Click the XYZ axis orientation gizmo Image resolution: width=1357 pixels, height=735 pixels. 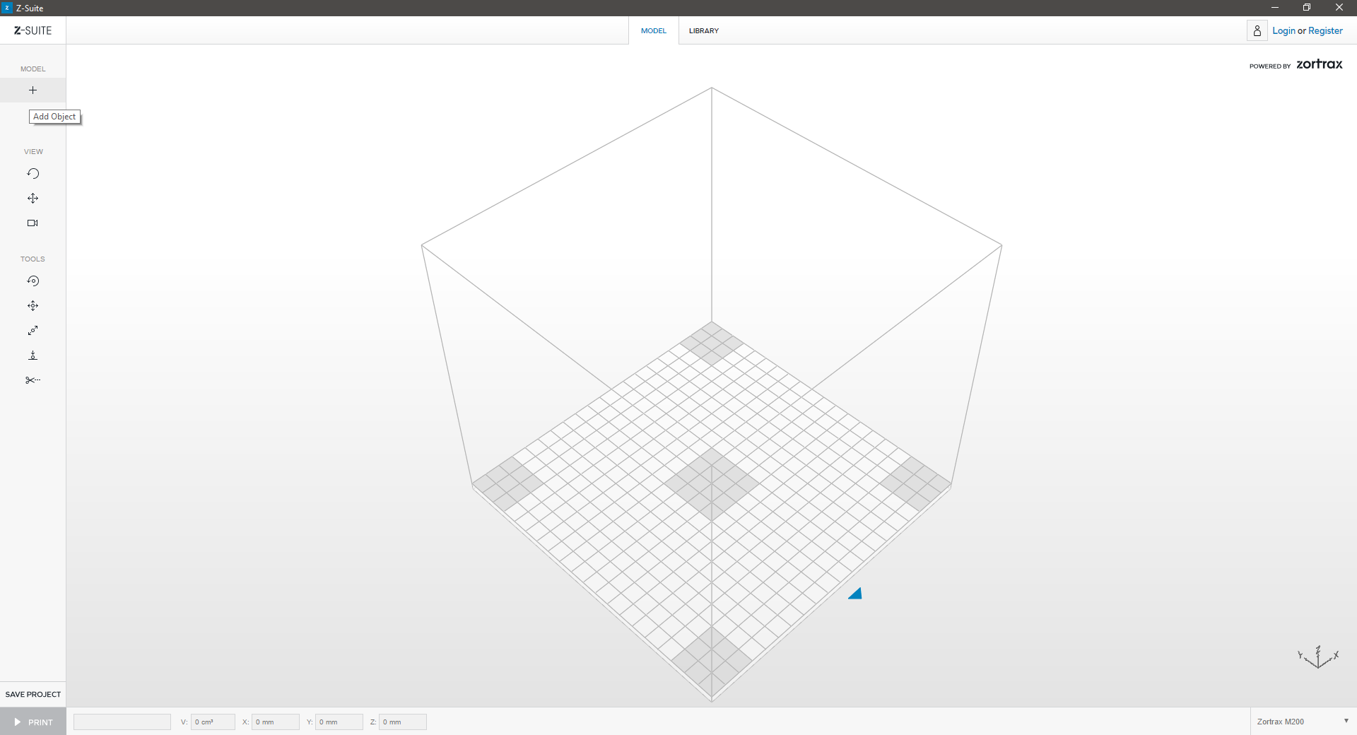1318,657
